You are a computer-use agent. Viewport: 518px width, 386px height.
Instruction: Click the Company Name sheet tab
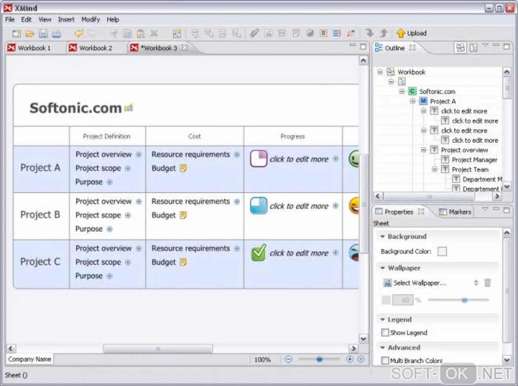click(x=30, y=359)
